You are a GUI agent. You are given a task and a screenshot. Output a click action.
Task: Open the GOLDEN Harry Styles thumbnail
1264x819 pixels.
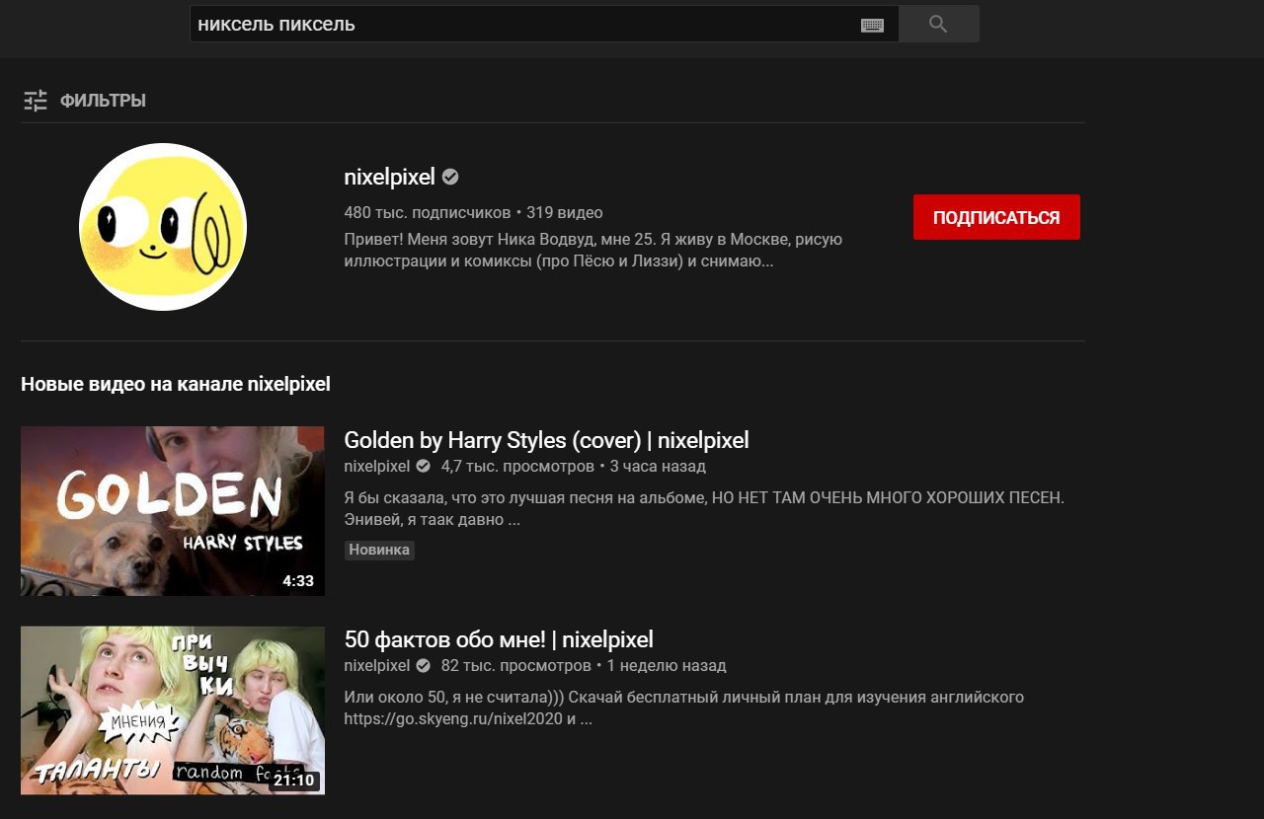(x=173, y=511)
